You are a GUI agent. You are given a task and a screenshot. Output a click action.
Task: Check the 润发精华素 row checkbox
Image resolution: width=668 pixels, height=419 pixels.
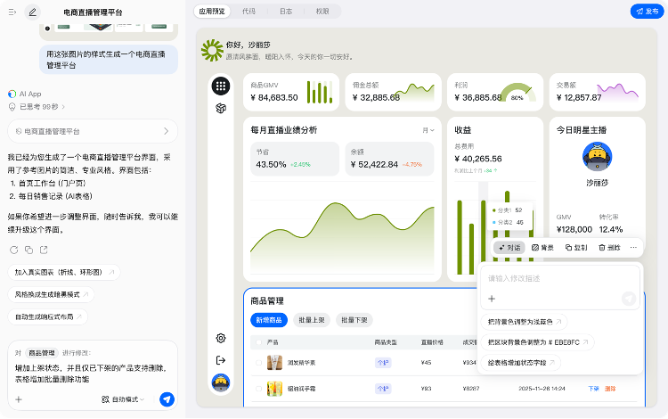(x=258, y=363)
